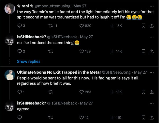Bookmark UltimateNoona's tweet
159x123 pixels.
[143, 92]
